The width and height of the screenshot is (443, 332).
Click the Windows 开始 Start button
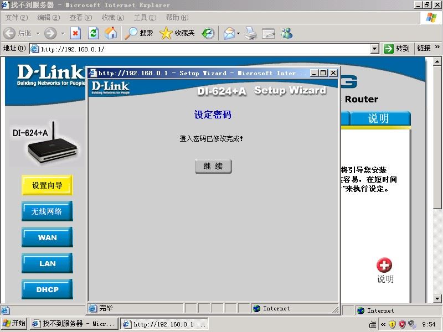pos(14,323)
